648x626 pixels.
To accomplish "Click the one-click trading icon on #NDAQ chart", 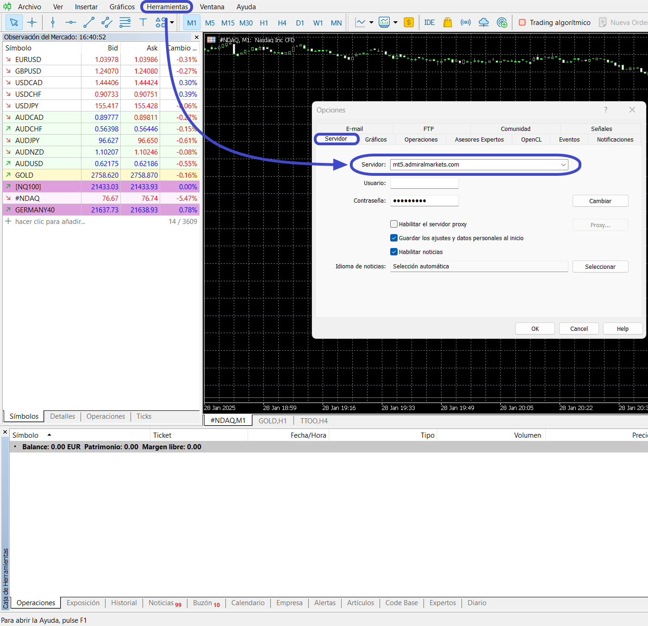I will point(211,40).
